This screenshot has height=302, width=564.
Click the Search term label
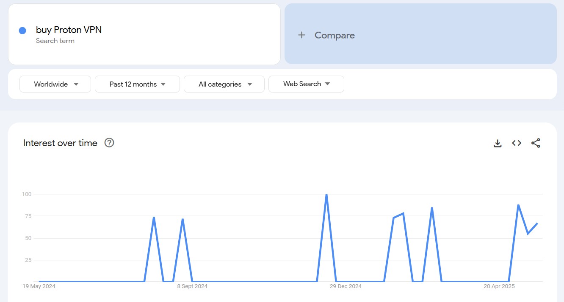coord(55,41)
